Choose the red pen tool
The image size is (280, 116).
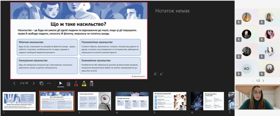76,84
